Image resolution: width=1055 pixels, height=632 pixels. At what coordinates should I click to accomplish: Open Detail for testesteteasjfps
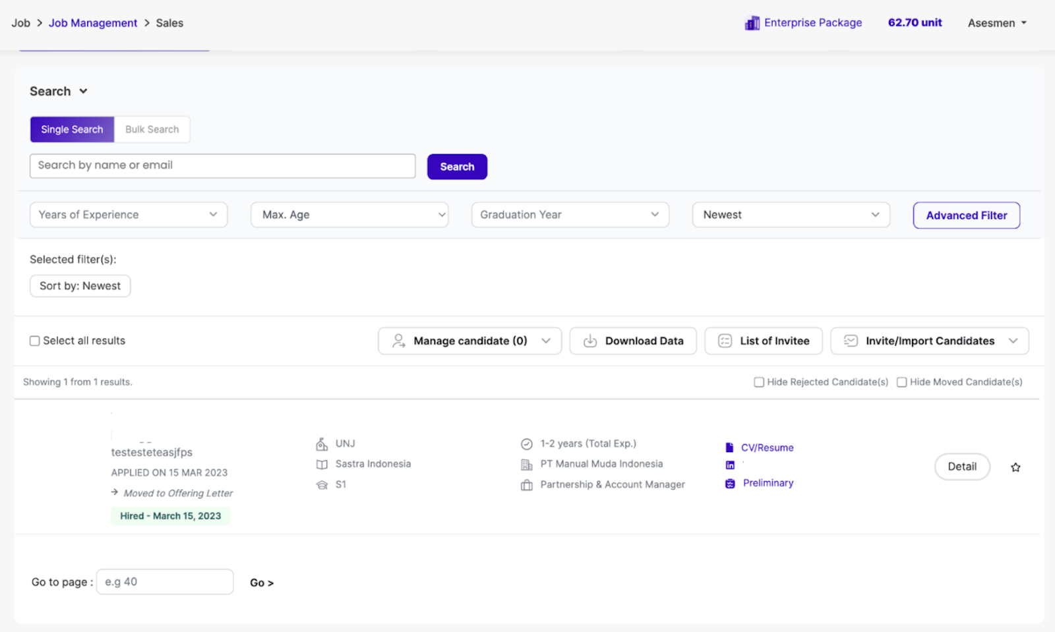tap(962, 467)
